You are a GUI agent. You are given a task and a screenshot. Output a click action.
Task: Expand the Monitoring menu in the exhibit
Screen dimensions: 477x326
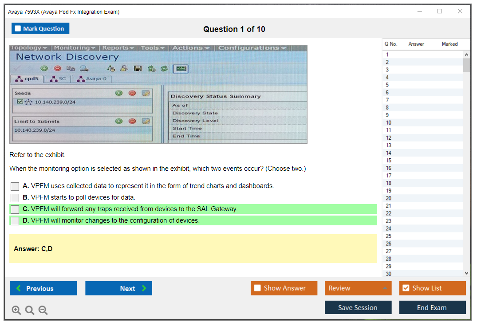[x=75, y=48]
